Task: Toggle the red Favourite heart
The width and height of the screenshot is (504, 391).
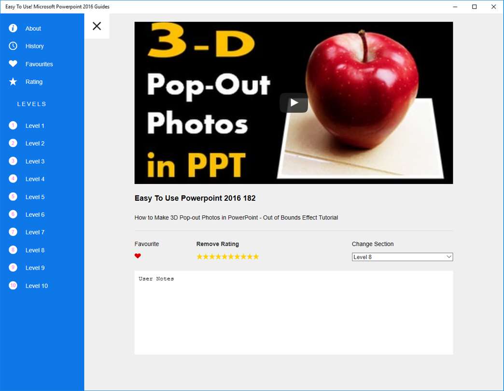Action: pos(138,256)
